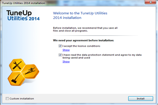The width and height of the screenshot is (158, 105).
Task: Click the broom hexagon icon
Action: coord(16,79)
